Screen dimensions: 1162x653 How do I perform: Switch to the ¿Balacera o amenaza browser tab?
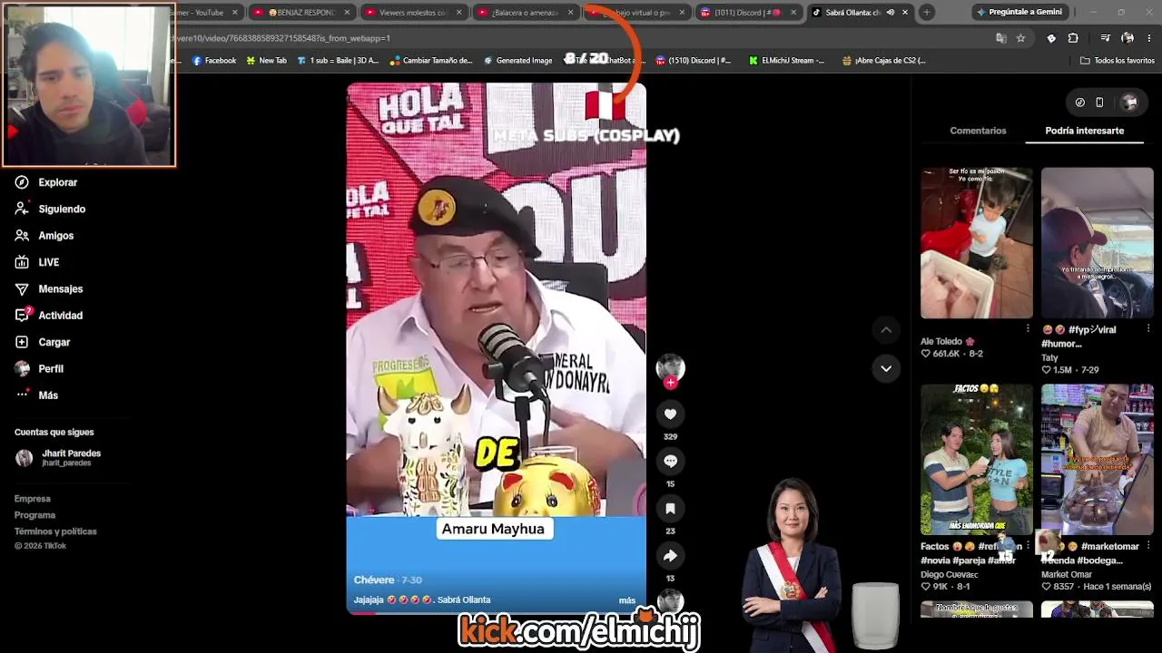(525, 13)
